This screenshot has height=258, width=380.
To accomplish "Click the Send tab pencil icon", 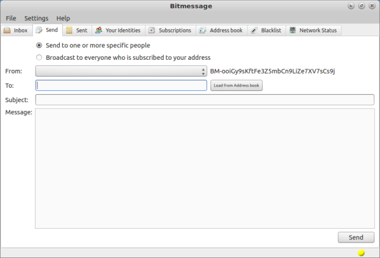I will pyautogui.click(x=39, y=30).
